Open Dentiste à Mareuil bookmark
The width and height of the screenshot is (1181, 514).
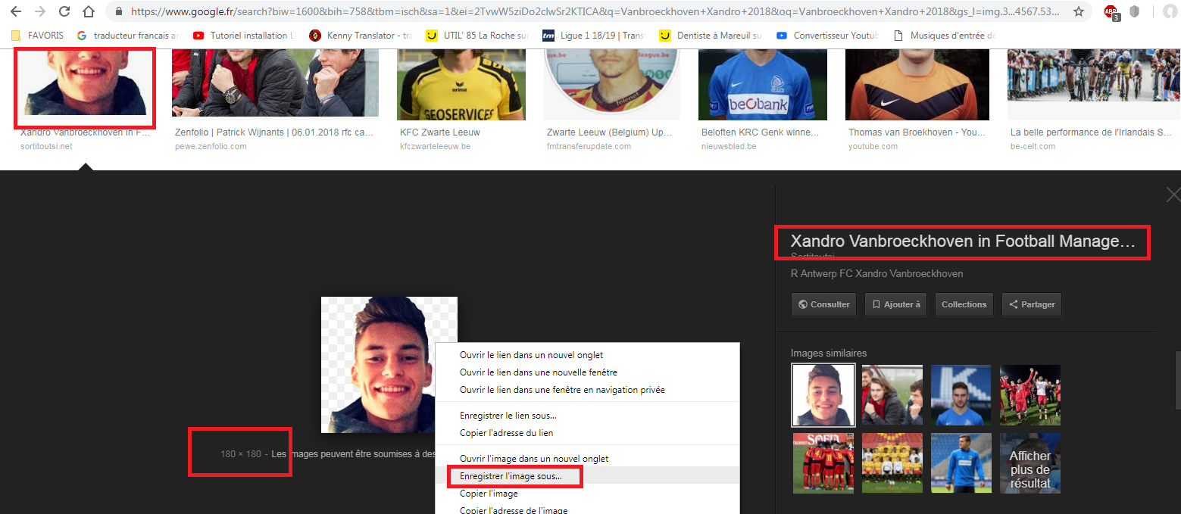(x=711, y=36)
